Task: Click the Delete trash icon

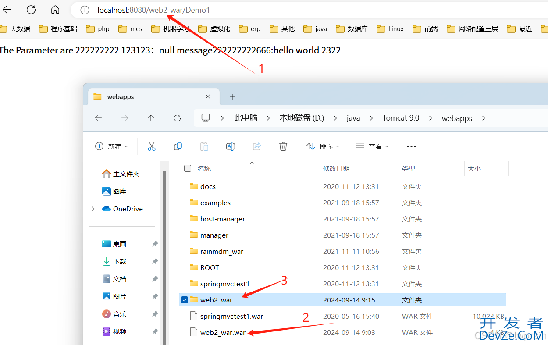Action: [x=283, y=146]
